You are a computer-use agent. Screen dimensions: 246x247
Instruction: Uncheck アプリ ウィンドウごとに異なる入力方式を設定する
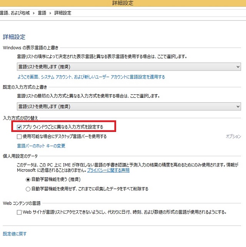click(x=20, y=127)
